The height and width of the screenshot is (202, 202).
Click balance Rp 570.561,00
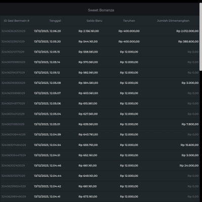pyautogui.click(x=88, y=62)
